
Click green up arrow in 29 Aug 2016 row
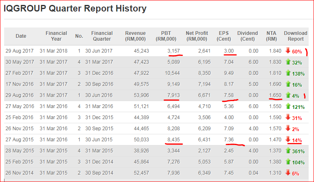pos(288,95)
